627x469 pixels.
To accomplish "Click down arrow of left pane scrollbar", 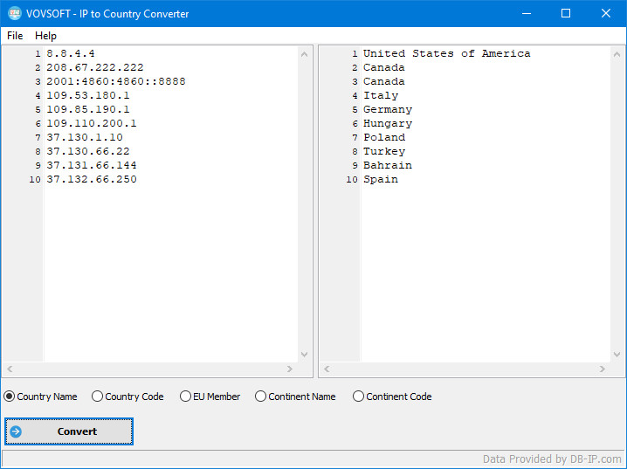I will [x=304, y=355].
